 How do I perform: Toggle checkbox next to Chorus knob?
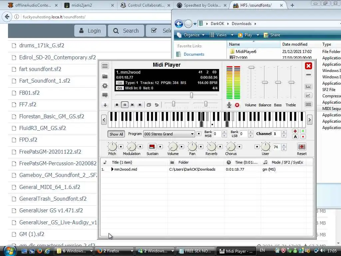click(239, 147)
